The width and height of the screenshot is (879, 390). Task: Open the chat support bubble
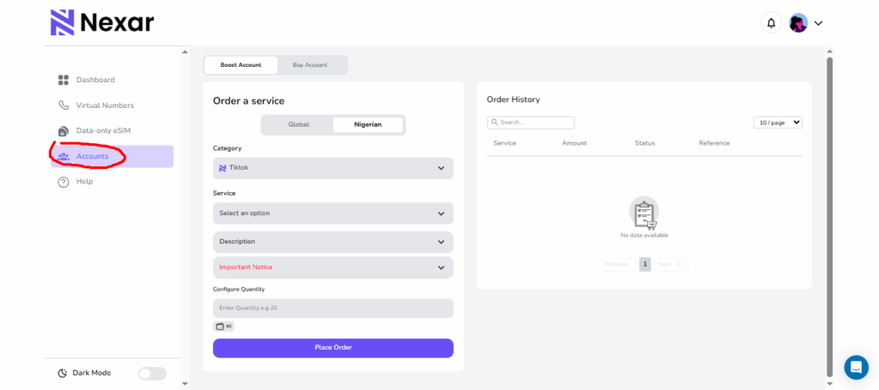[856, 367]
